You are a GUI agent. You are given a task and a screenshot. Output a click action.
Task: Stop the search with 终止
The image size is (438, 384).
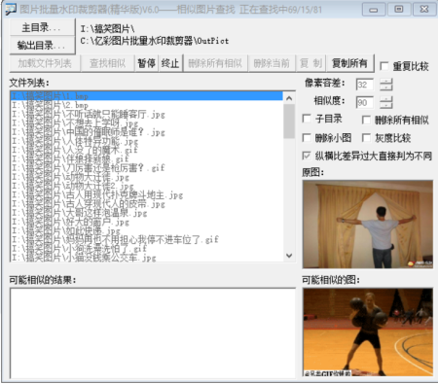pos(170,63)
